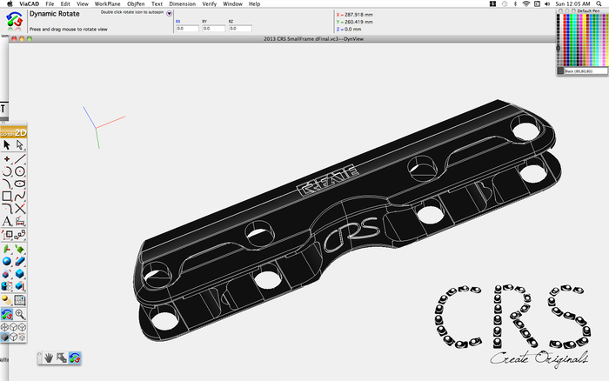Click the large Dynamic Rotate icon
609x381 pixels.
[16, 21]
